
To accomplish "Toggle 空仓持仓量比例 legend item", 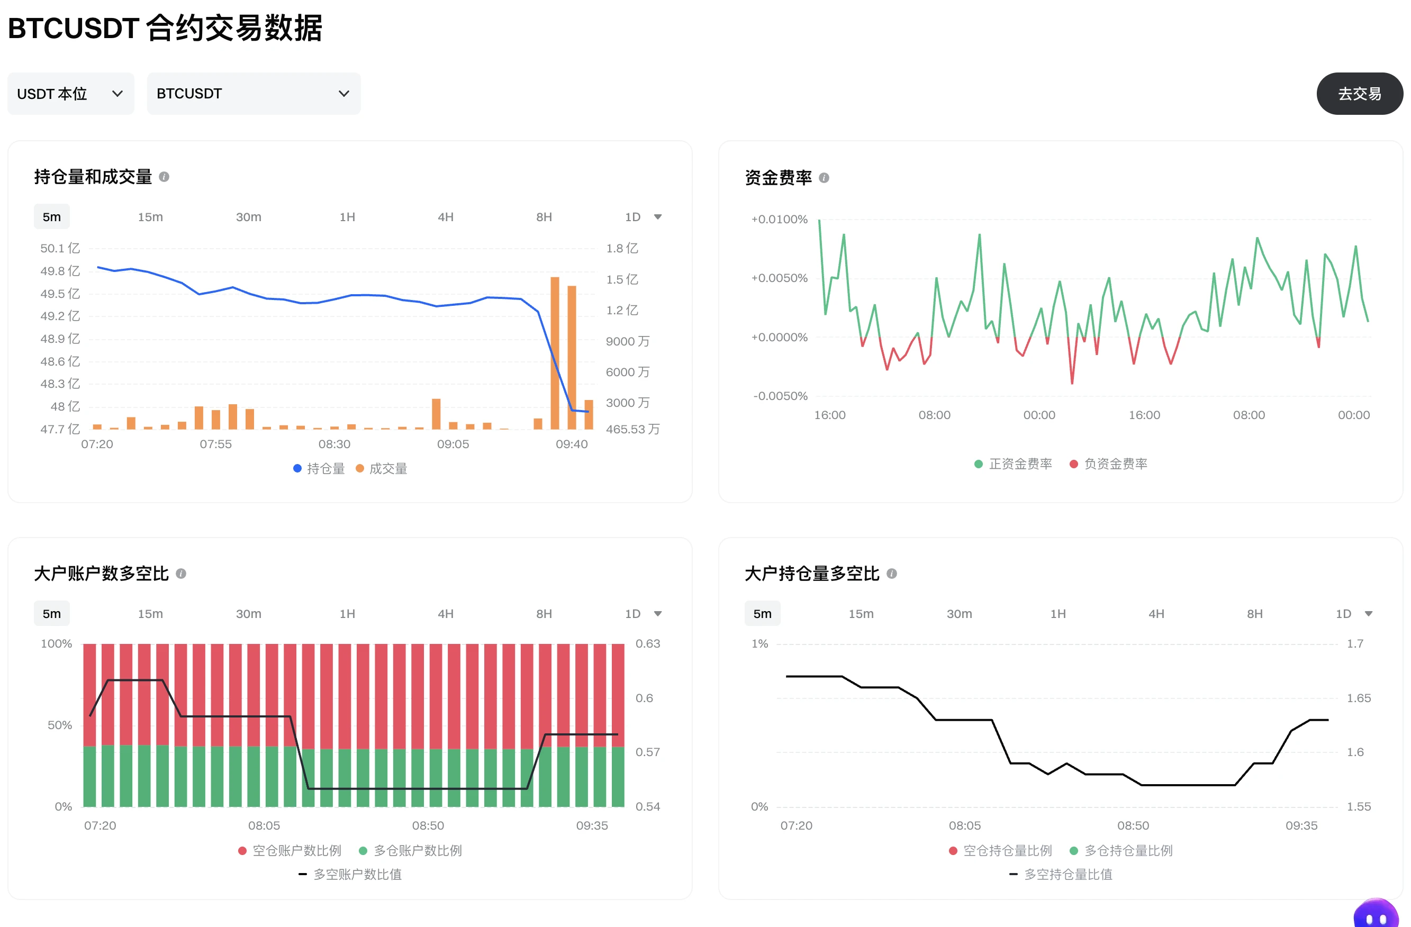I will point(1000,850).
